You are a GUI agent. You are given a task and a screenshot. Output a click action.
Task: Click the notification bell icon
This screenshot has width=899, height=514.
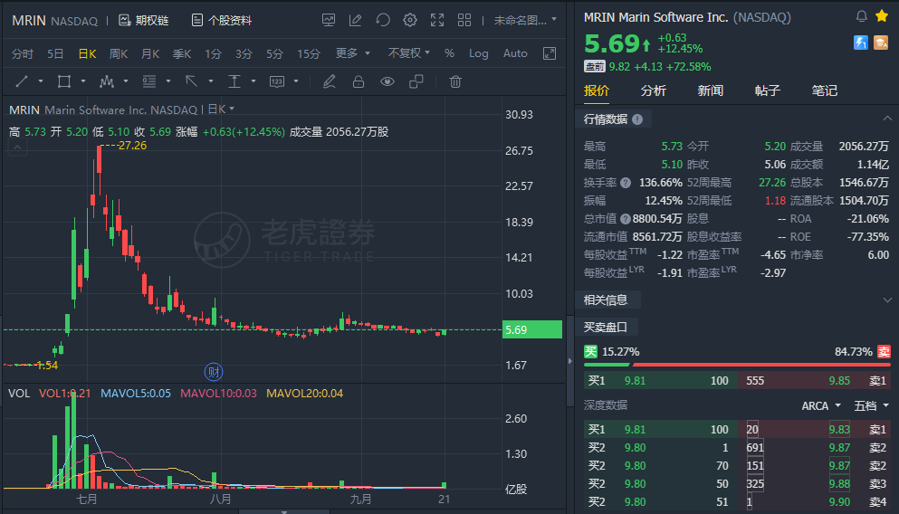(x=861, y=16)
